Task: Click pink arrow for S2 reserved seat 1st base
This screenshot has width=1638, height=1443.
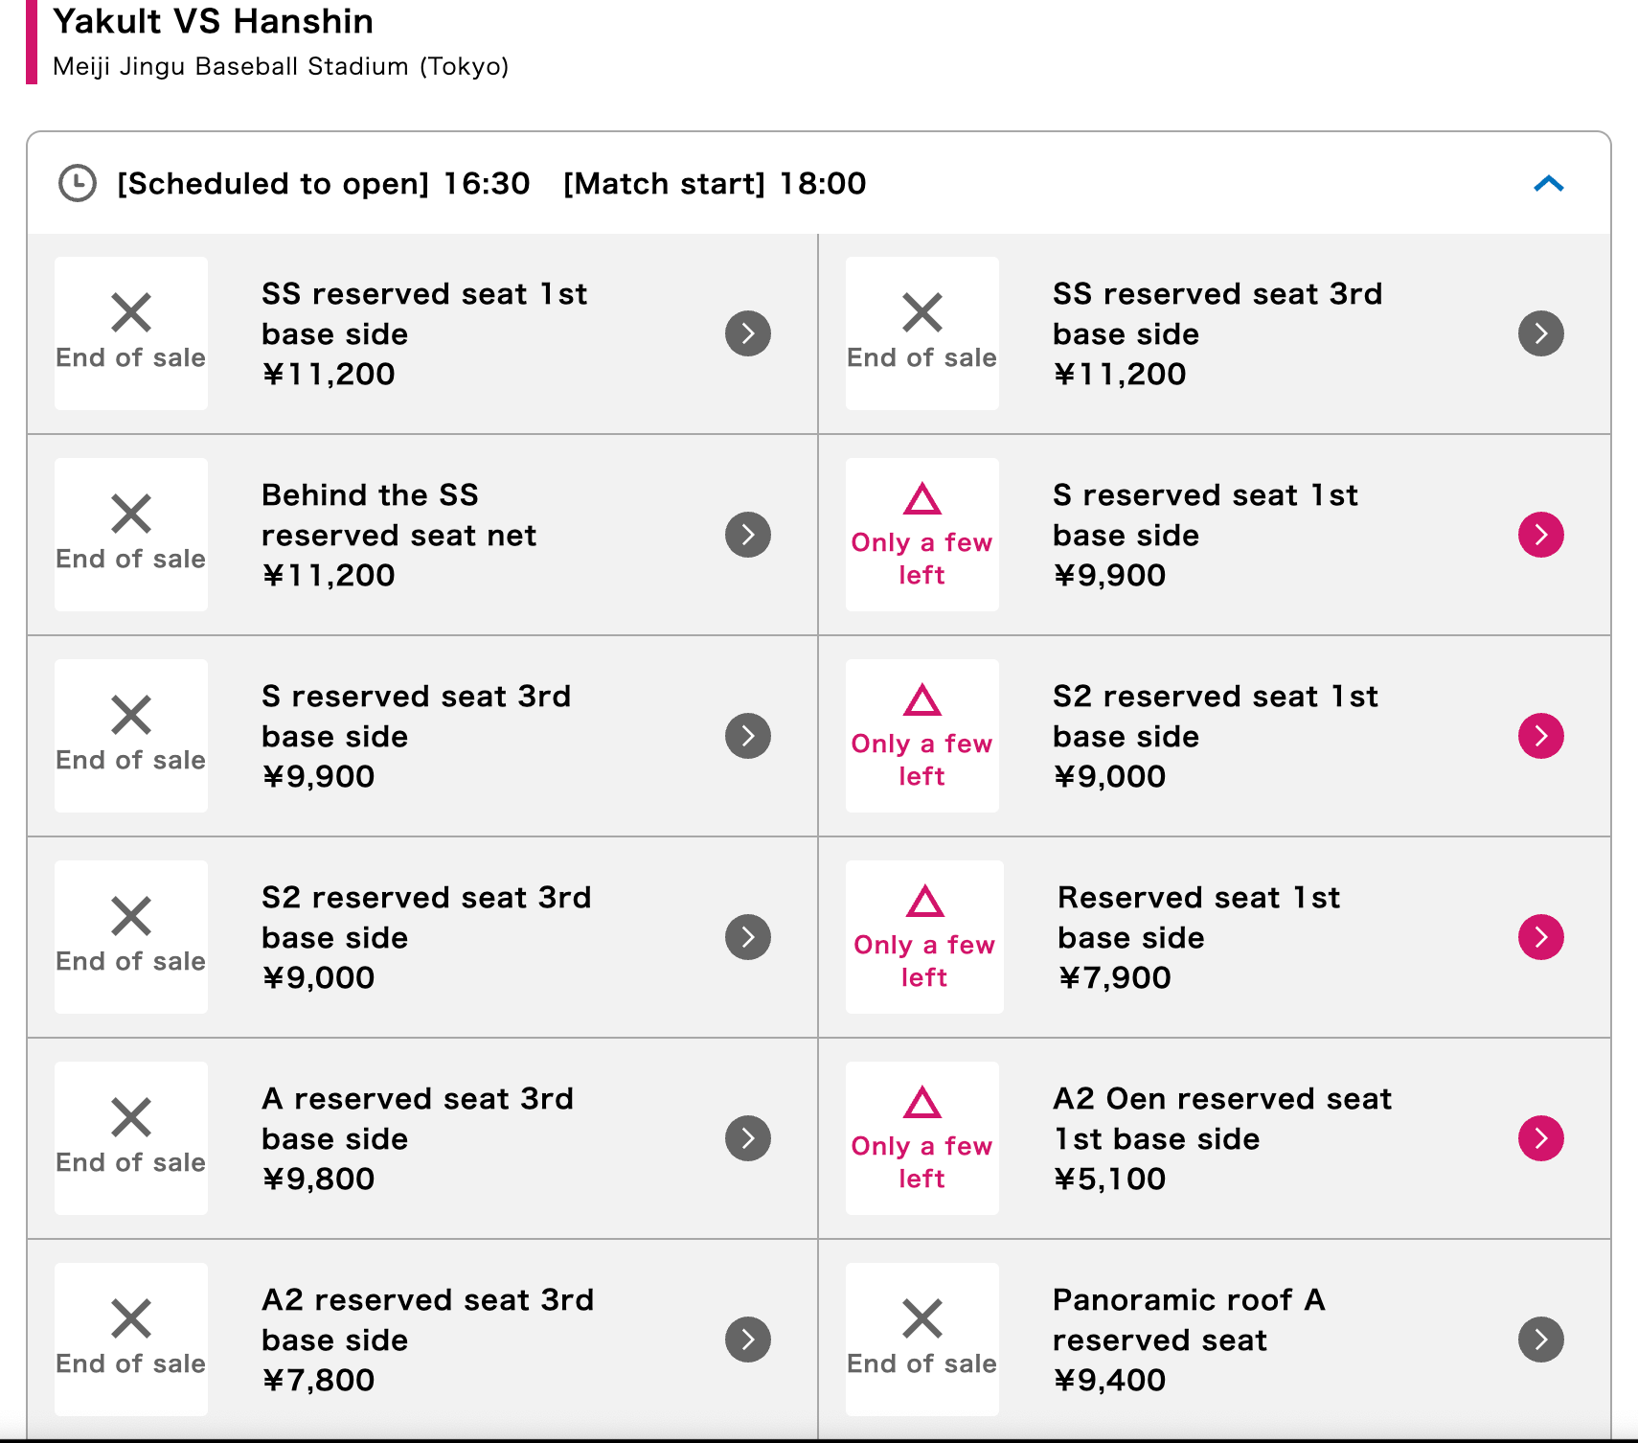Action: click(1540, 736)
